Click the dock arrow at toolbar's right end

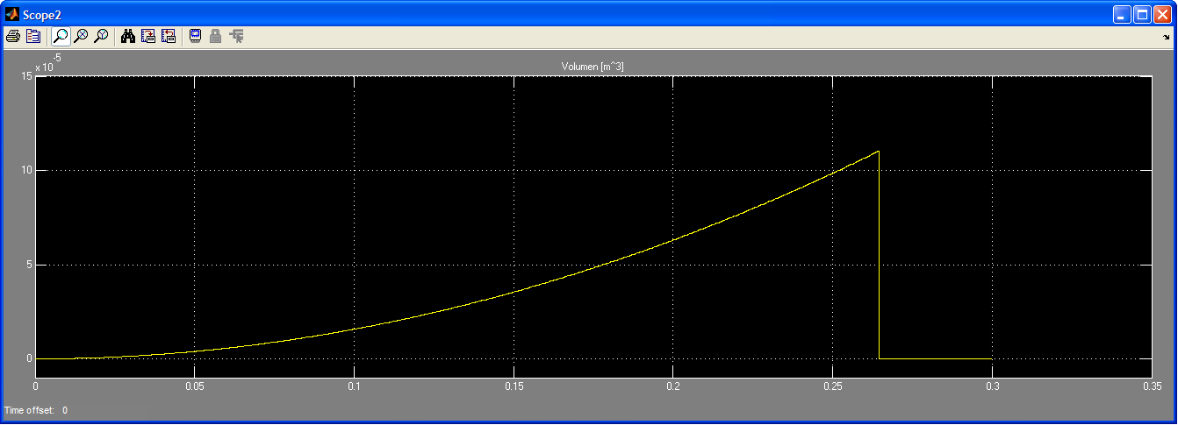(1166, 37)
